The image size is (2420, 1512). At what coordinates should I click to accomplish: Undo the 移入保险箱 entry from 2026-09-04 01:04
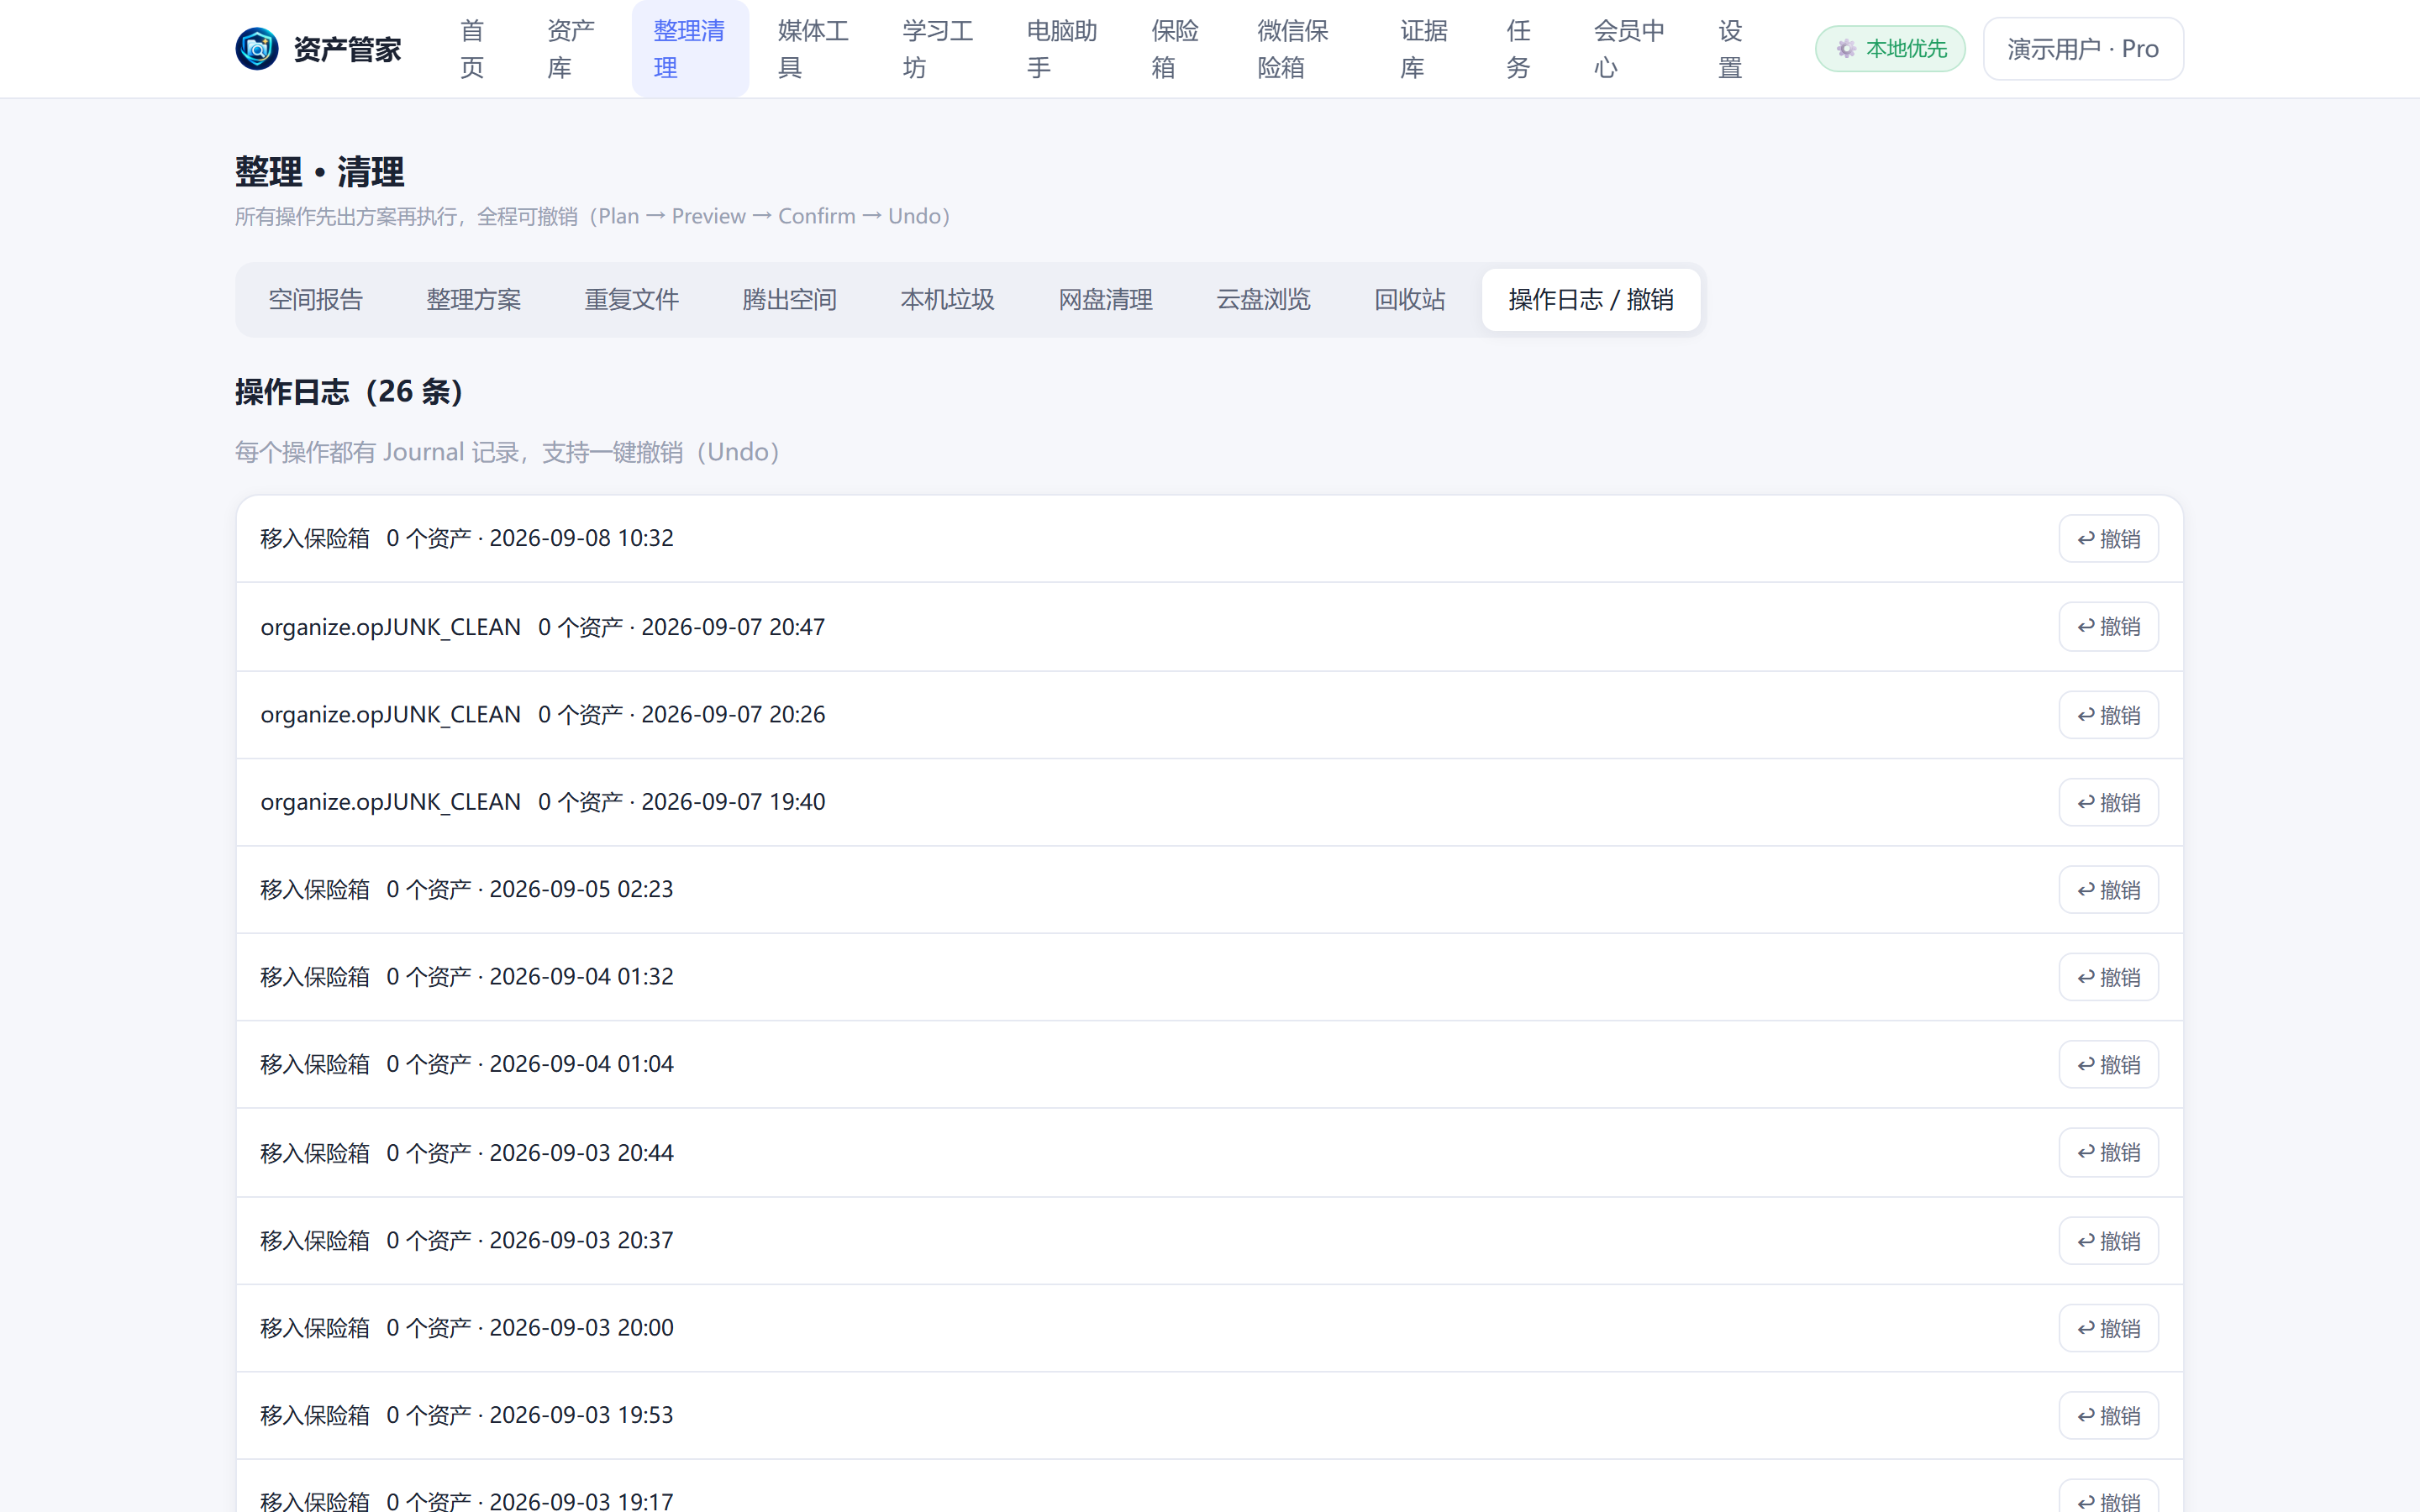pos(2108,1064)
